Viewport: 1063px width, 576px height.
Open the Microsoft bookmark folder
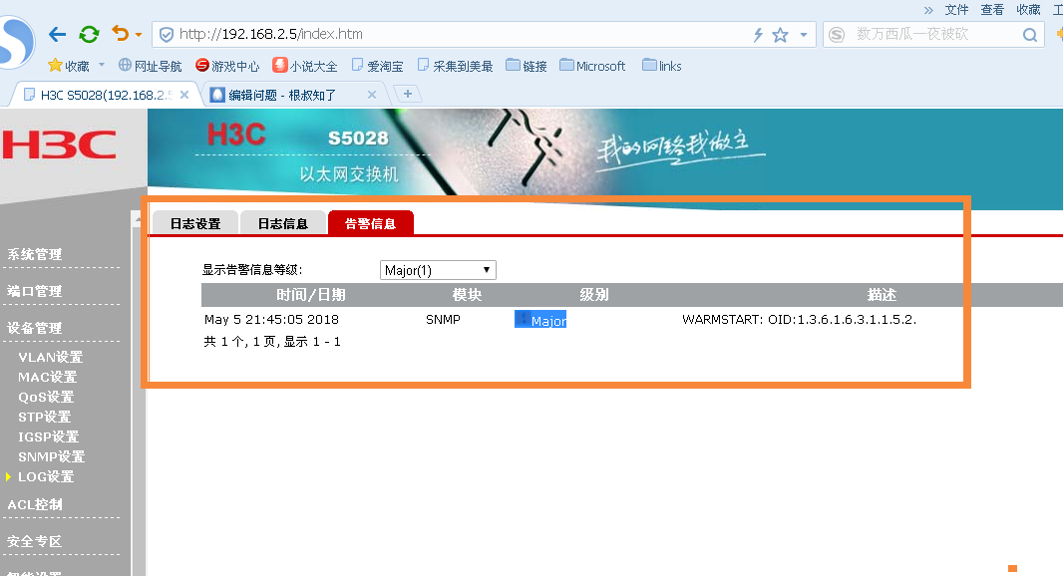592,66
